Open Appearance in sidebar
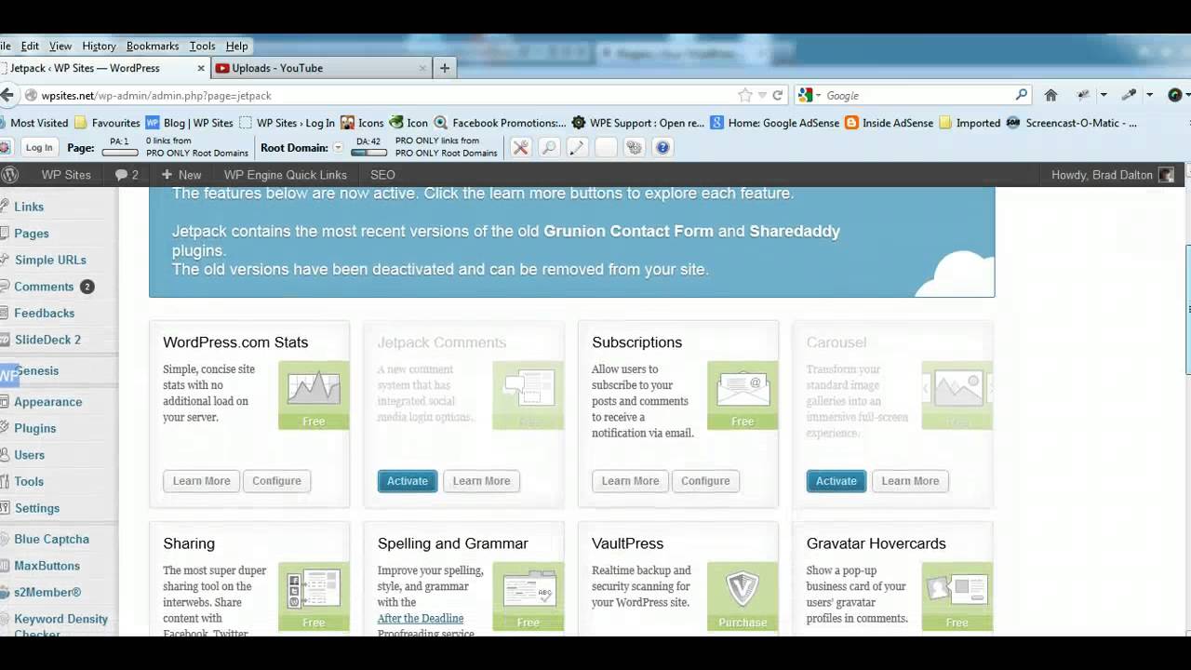 tap(48, 402)
